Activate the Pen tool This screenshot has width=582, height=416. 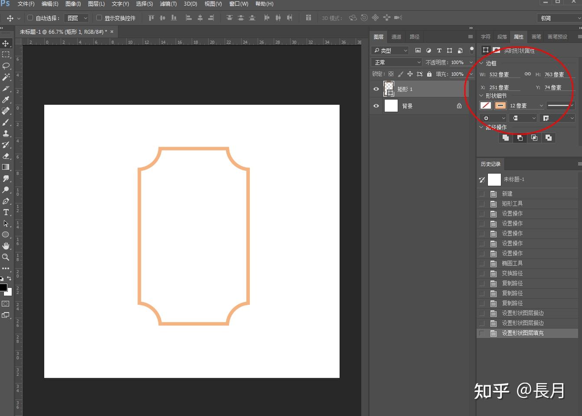pos(6,201)
